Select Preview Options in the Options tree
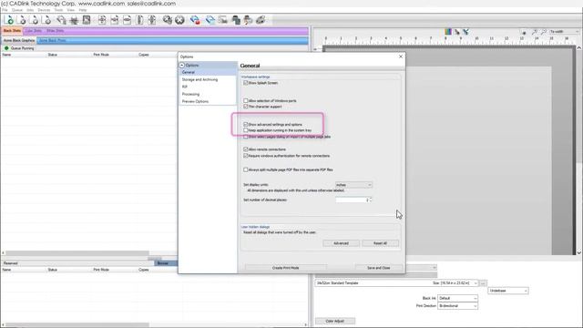This screenshot has height=328, width=583. click(x=195, y=101)
